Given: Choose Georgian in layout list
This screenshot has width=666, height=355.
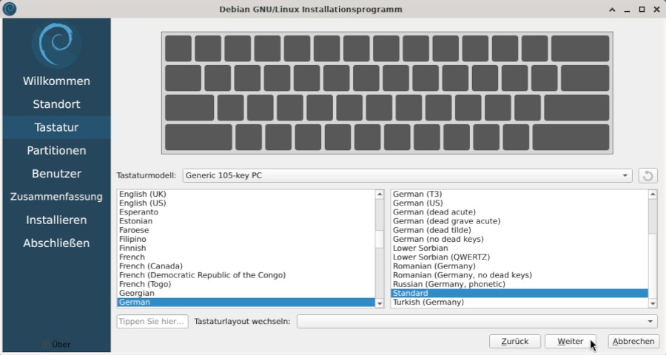Looking at the screenshot, I should pyautogui.click(x=246, y=293).
